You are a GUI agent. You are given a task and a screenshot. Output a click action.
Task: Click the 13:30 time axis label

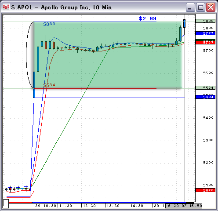coord(113,206)
